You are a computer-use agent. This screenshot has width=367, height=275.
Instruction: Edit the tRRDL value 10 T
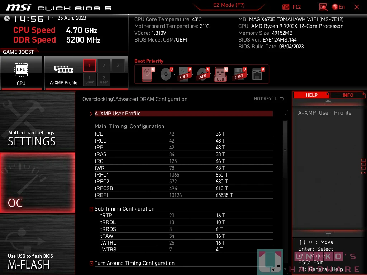tap(220, 222)
